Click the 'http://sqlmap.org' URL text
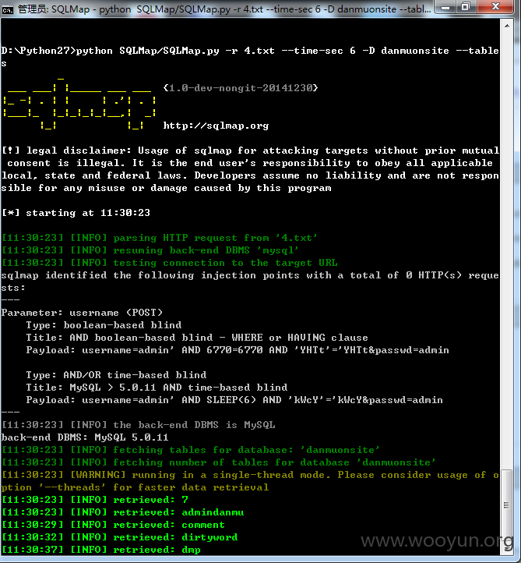The height and width of the screenshot is (563, 521). tap(216, 126)
